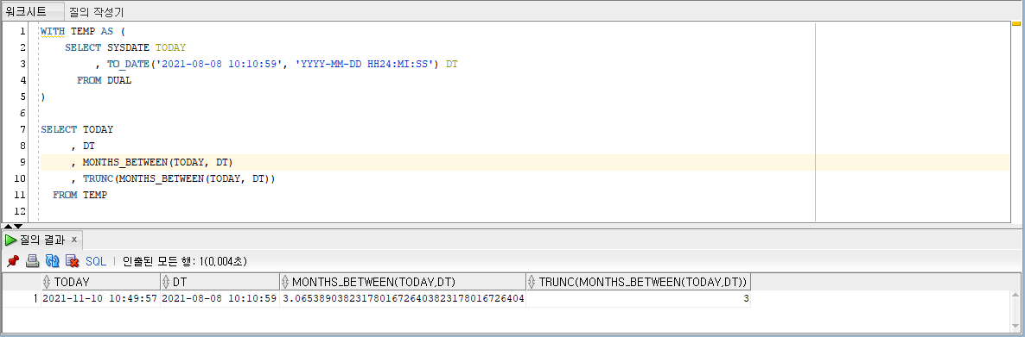Sort by MONTHS_BETWEEN(TODAY,DT) column header

[402, 282]
